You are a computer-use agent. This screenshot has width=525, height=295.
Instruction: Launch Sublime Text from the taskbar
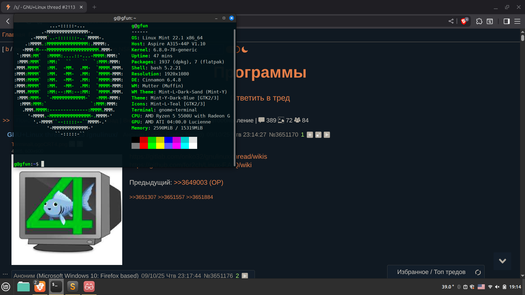tap(72, 287)
